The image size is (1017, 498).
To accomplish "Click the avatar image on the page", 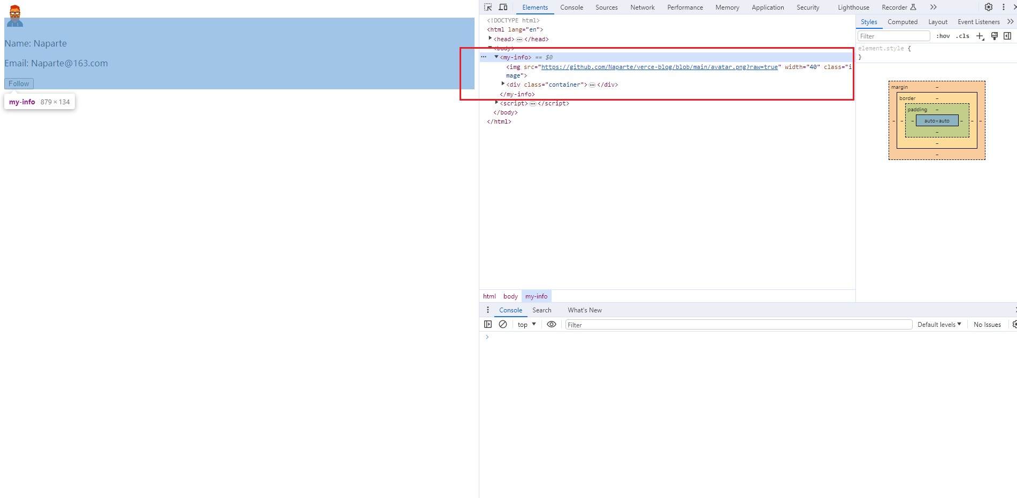I will pyautogui.click(x=15, y=16).
